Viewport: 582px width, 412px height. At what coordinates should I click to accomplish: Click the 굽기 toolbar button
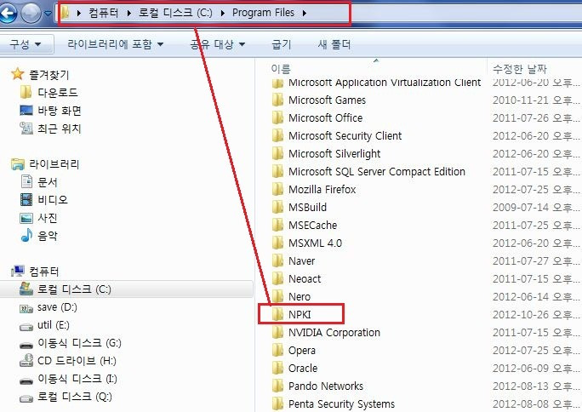pyautogui.click(x=282, y=44)
